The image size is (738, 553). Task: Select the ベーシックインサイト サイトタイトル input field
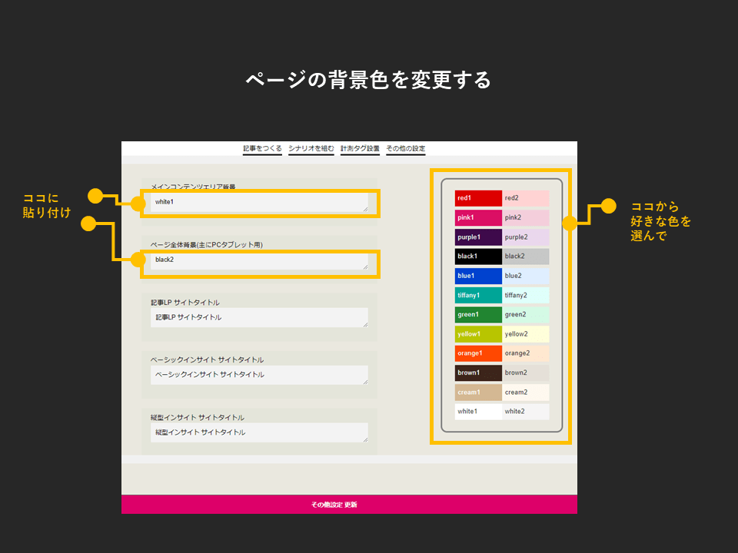(x=259, y=375)
